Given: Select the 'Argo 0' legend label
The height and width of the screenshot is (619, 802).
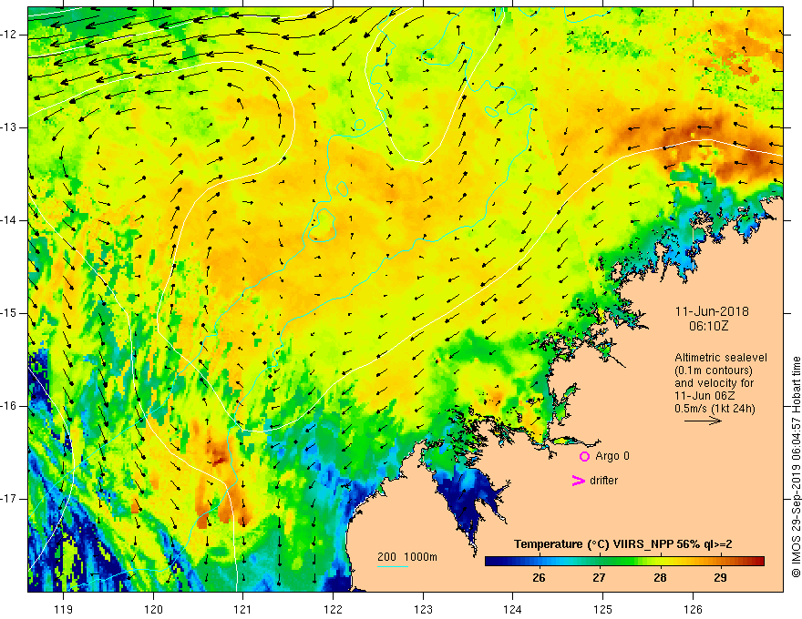Looking at the screenshot, I should 612,456.
